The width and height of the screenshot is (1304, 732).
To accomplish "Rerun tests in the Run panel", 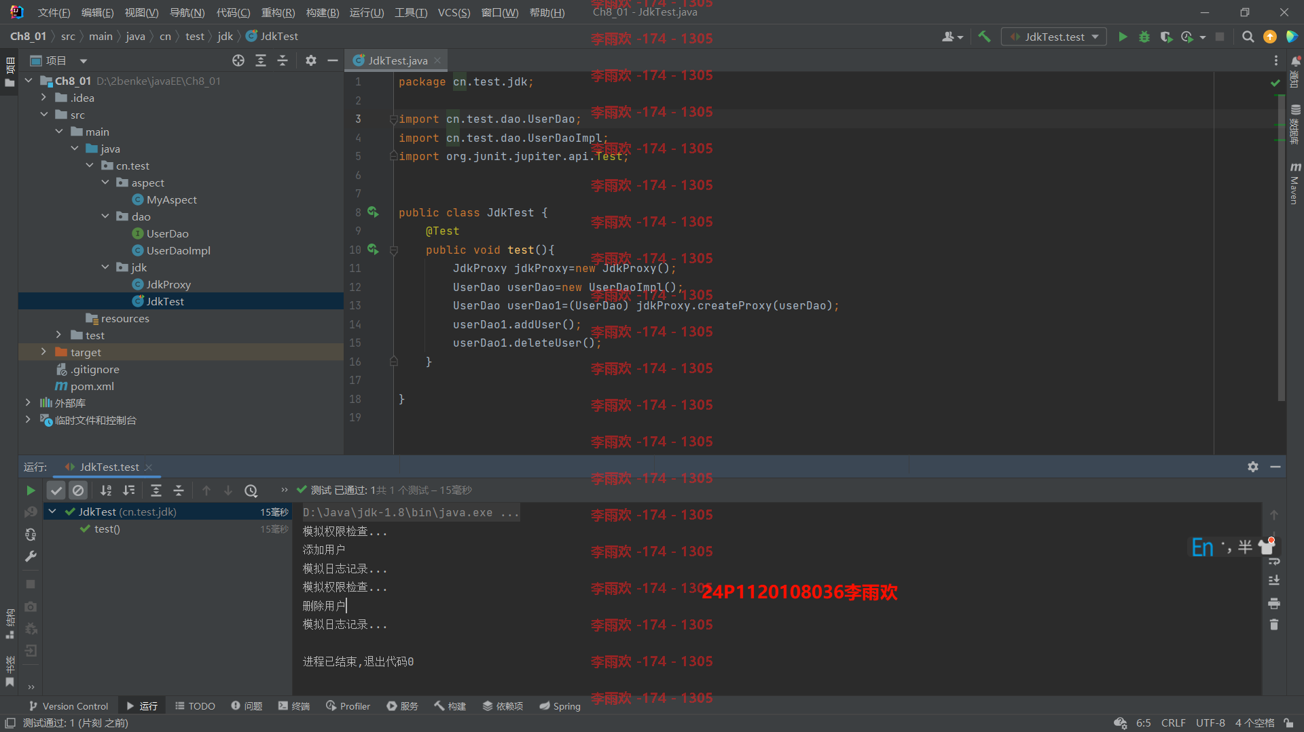I will pos(31,490).
